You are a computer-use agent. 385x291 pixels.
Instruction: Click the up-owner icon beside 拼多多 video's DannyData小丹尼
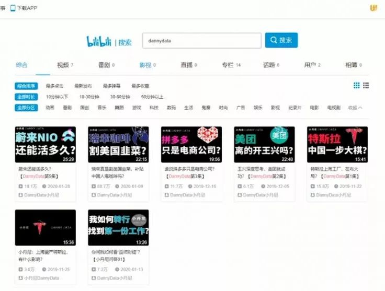pyautogui.click(x=166, y=195)
